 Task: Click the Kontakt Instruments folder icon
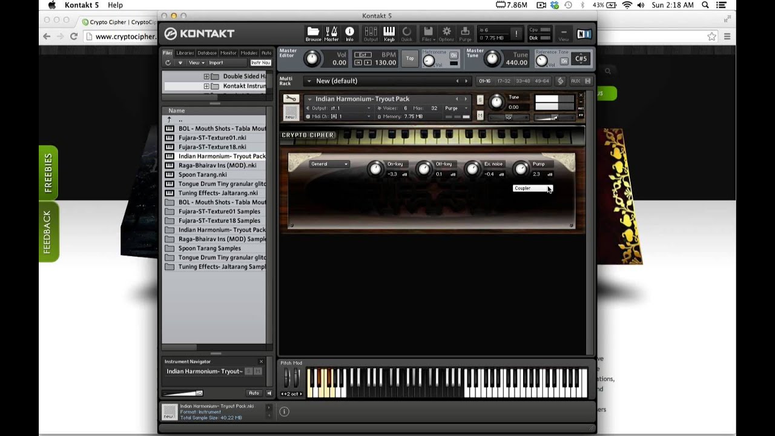pyautogui.click(x=215, y=86)
